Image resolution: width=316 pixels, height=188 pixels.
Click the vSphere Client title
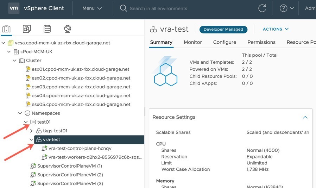pos(44,8)
